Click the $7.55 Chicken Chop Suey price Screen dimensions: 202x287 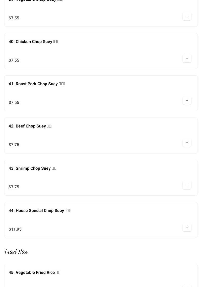[x=14, y=60]
